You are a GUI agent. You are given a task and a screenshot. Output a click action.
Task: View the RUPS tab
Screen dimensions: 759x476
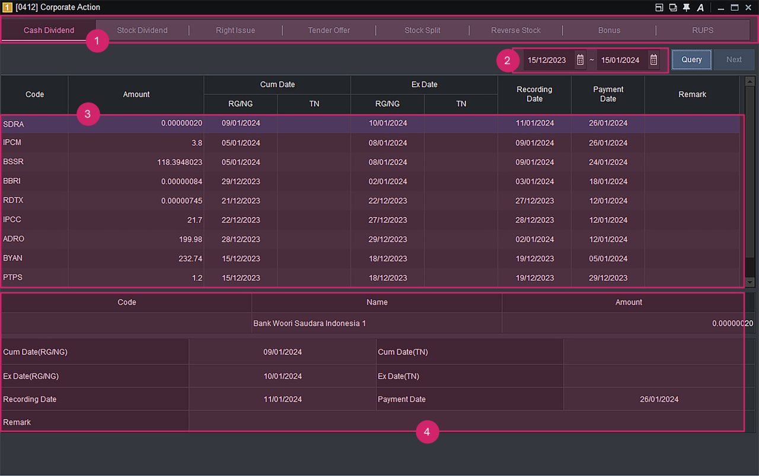(703, 30)
